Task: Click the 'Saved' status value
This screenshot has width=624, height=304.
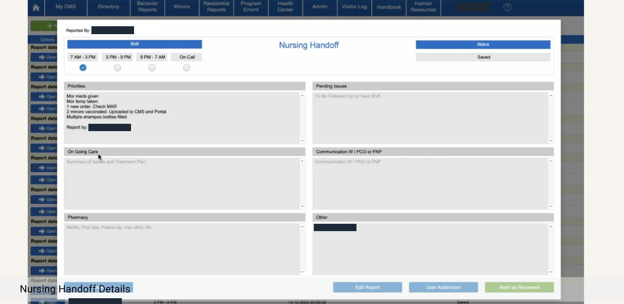Action: [484, 57]
